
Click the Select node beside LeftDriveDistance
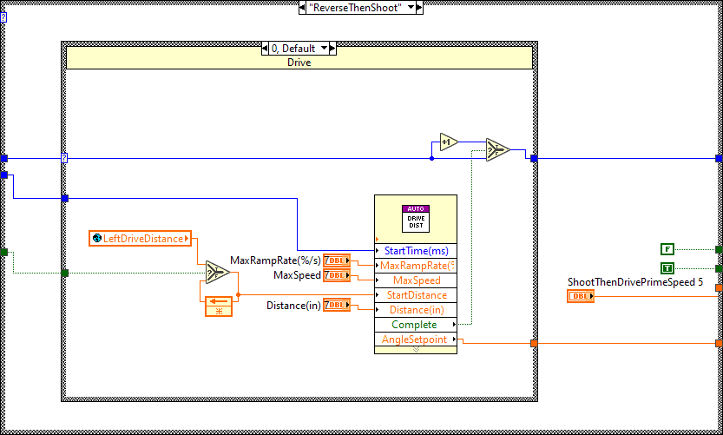(214, 272)
